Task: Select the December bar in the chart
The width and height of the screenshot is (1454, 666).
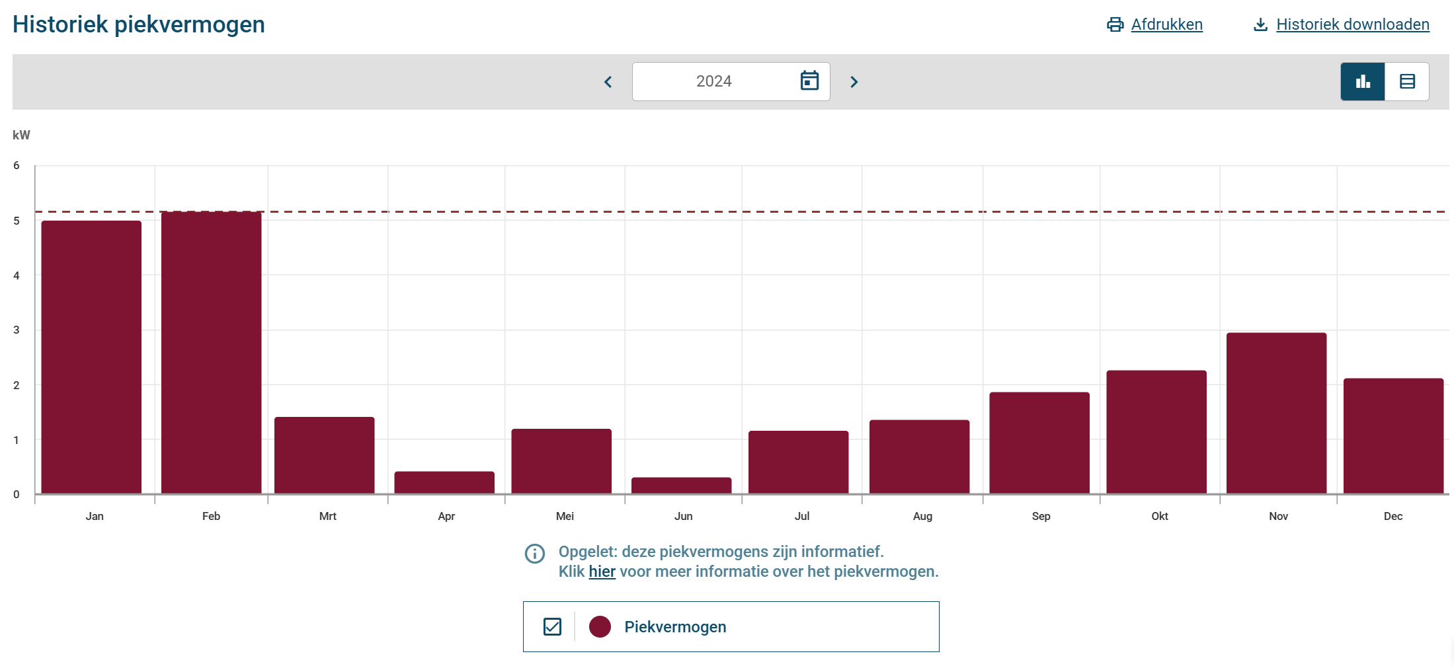Action: click(1393, 436)
